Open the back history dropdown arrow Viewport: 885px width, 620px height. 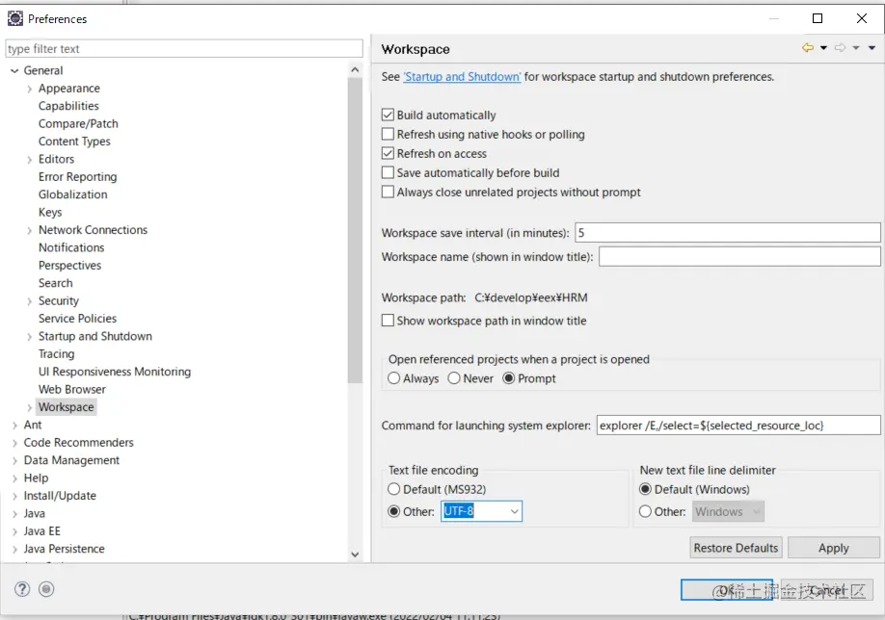point(823,48)
